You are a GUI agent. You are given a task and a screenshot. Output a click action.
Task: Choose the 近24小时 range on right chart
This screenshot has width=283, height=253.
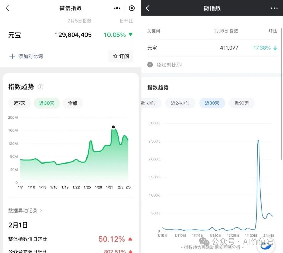(180, 103)
